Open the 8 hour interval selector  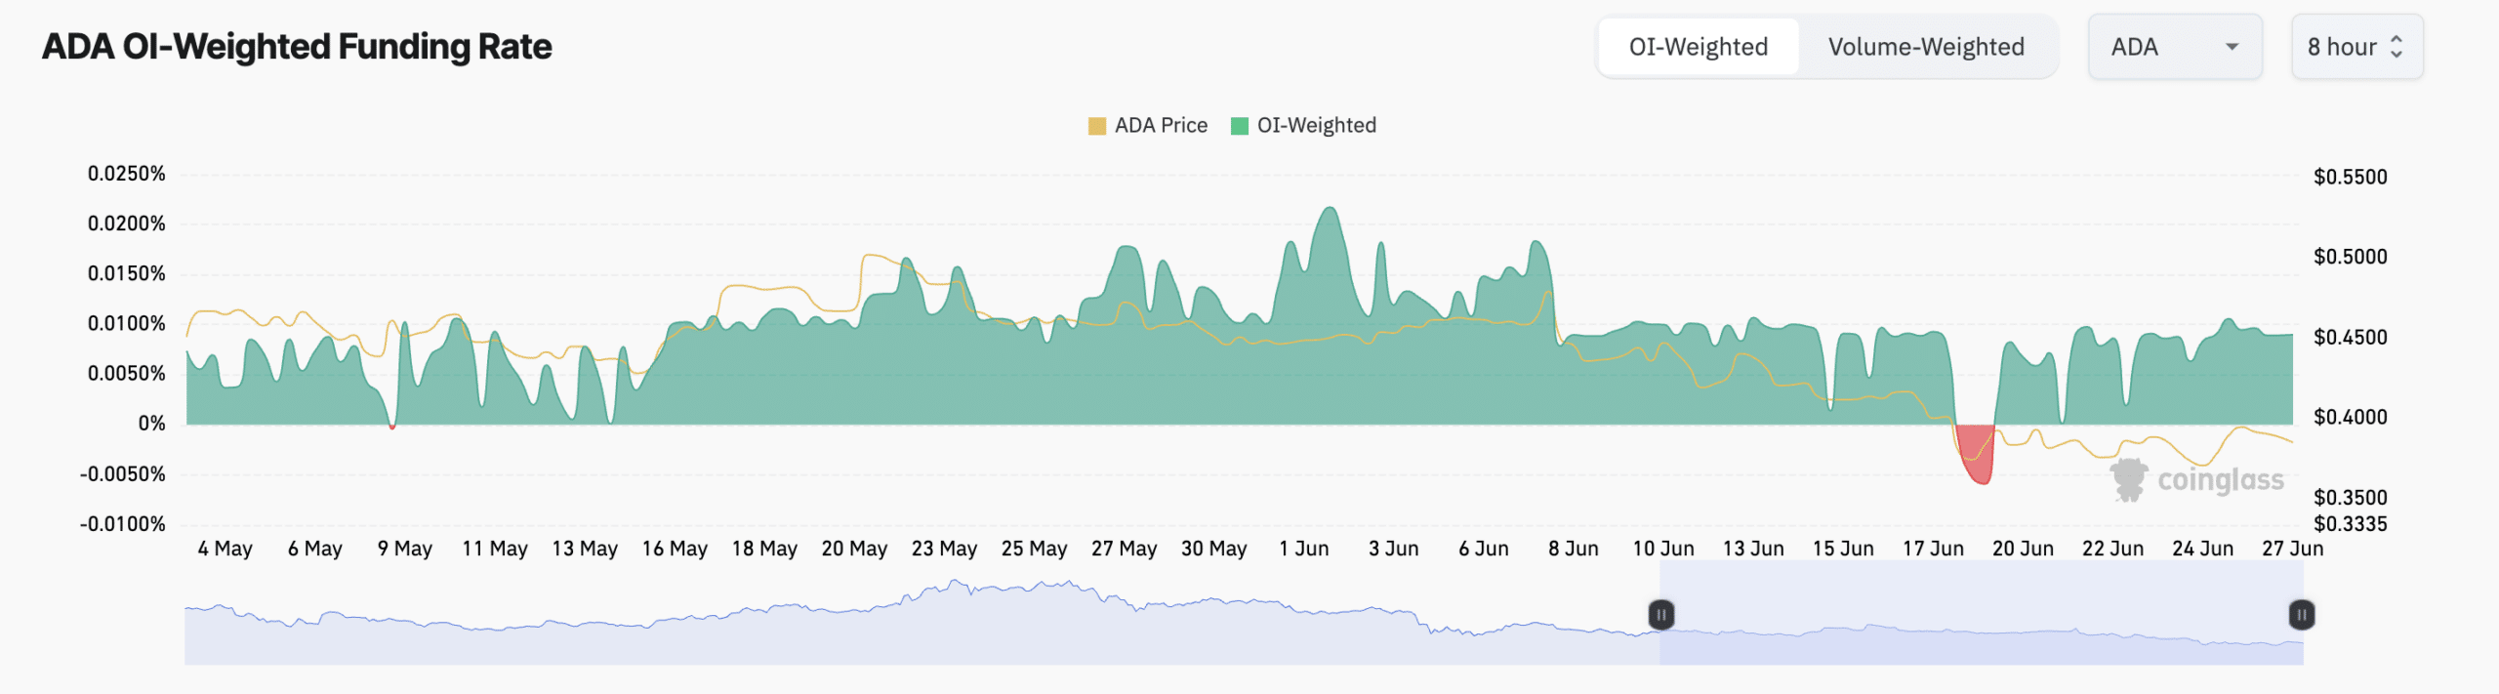pos(2341,47)
